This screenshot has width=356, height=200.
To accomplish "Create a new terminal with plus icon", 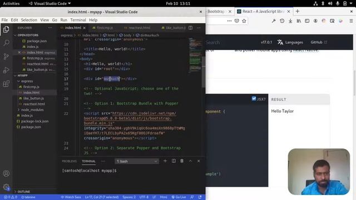I will click(165, 161).
